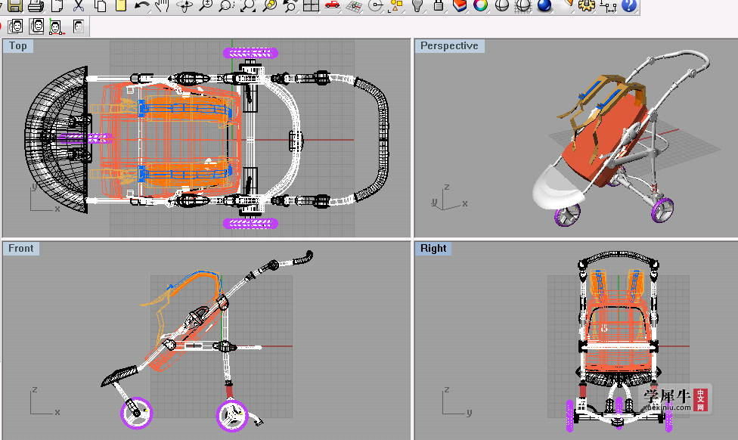Click the Dimension tool icon
This screenshot has height=440, width=738.
[608, 5]
